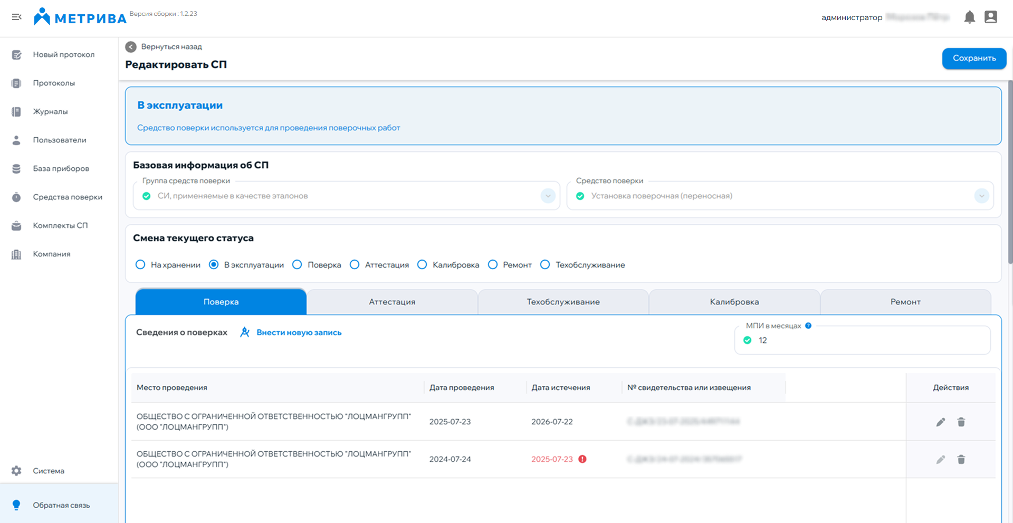Delete the 2024-07-24 verification record
The width and height of the screenshot is (1013, 523).
click(961, 460)
